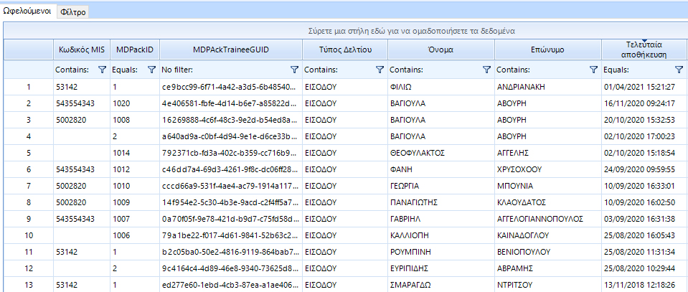Click filter funnel icon for Κωδικός MIS column
This screenshot has width=688, height=292.
pos(101,70)
